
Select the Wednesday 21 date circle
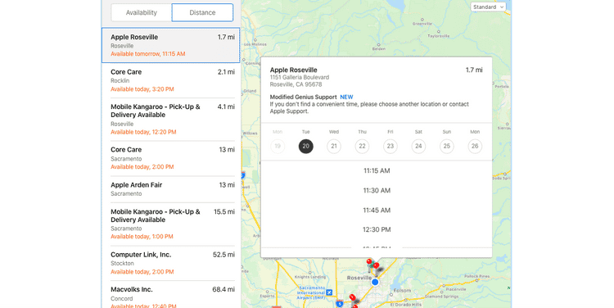click(x=334, y=146)
